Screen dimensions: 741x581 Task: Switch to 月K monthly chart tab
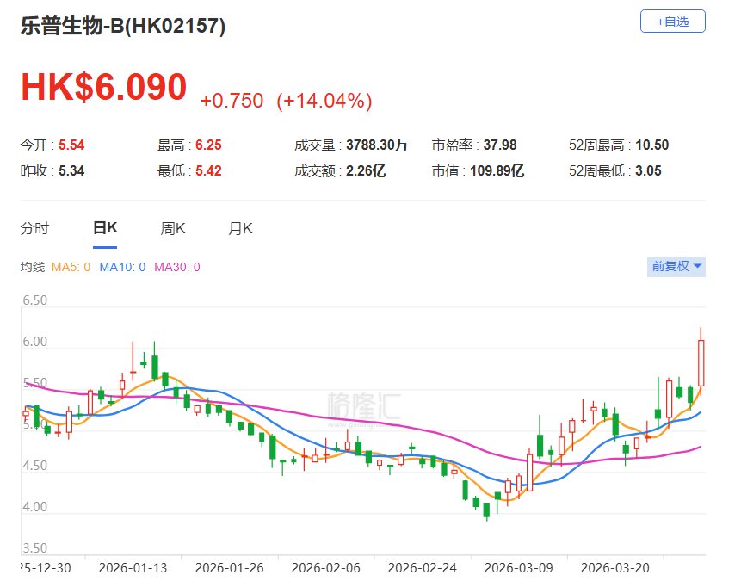point(240,228)
